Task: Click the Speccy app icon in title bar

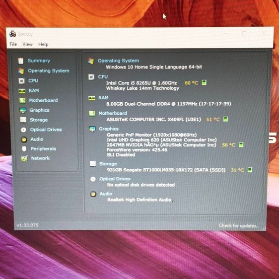Action: 12,33
